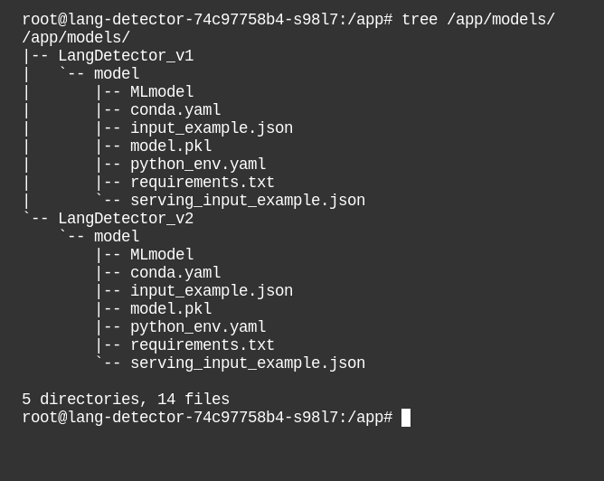
Task: Click input_example.json in the LangDetector_v2 tree
Action: click(x=212, y=291)
